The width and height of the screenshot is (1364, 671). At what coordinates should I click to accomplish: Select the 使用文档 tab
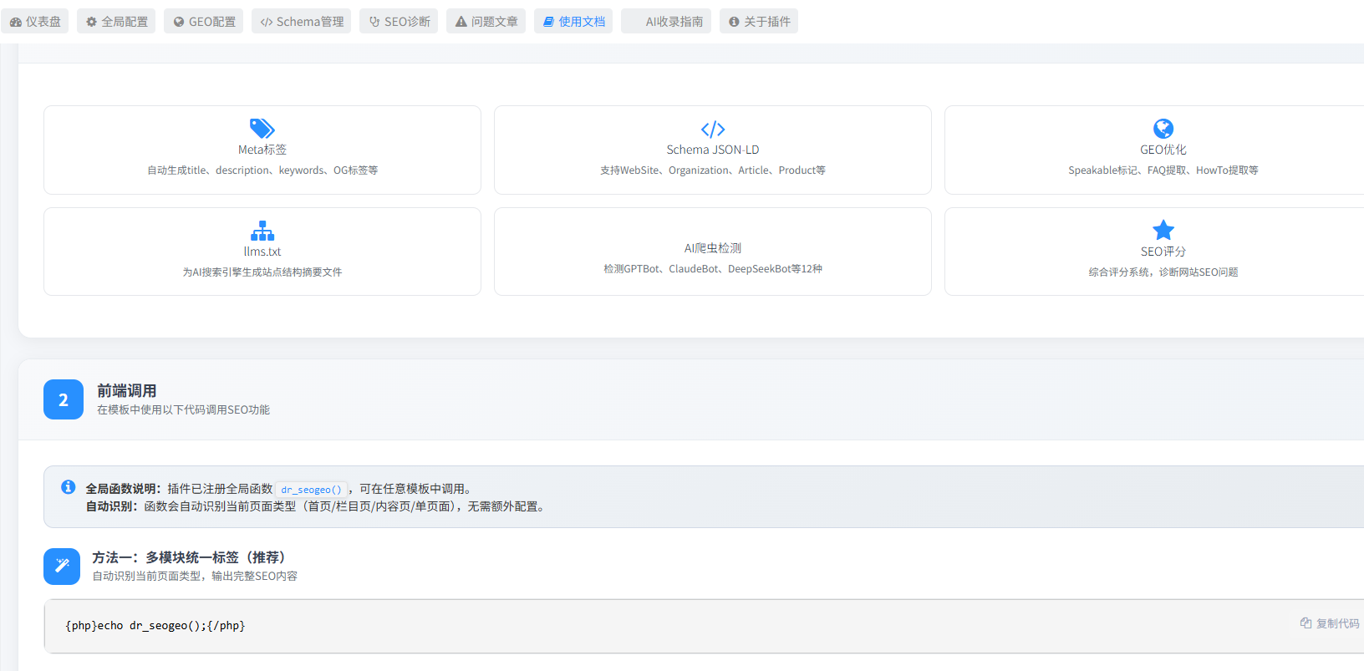click(x=573, y=22)
